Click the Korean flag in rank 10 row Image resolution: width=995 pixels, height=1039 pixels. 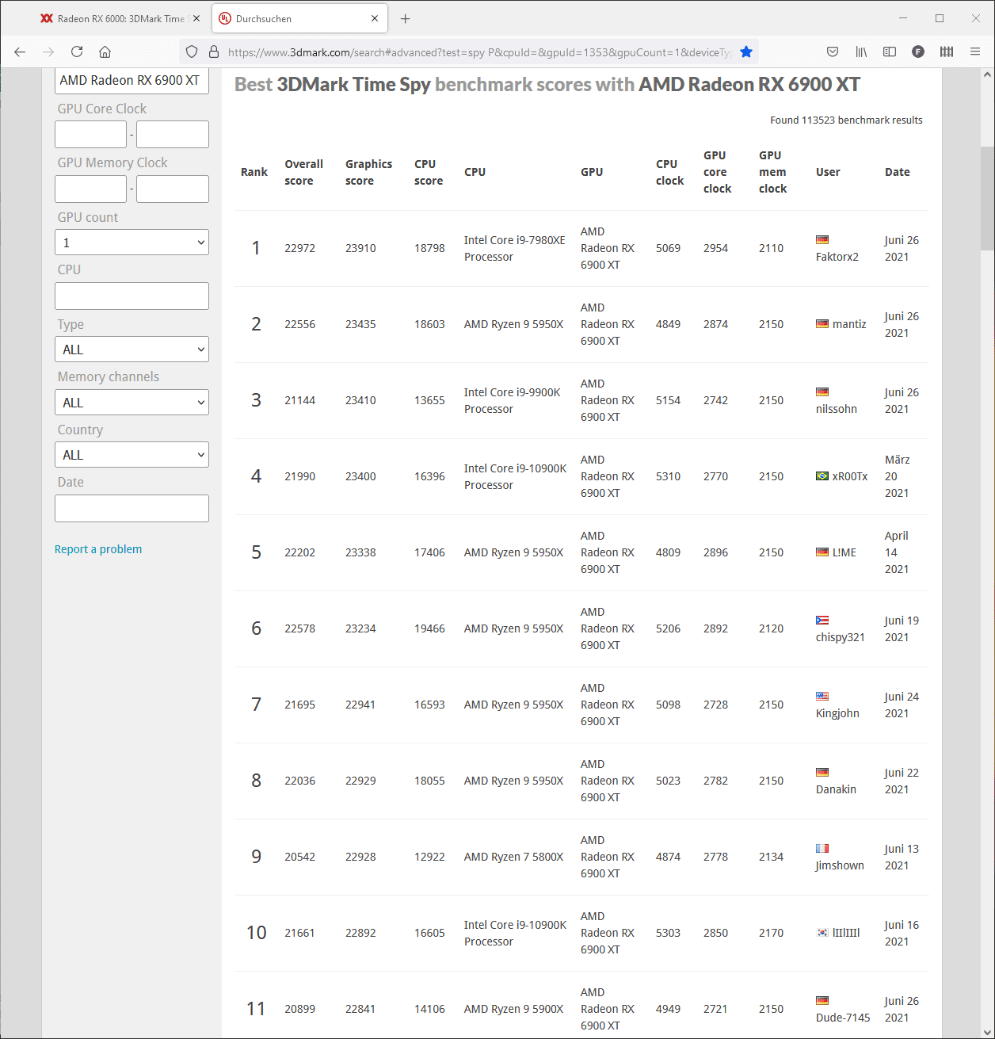click(822, 932)
